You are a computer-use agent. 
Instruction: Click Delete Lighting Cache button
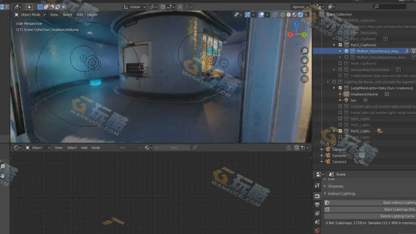tap(370, 216)
